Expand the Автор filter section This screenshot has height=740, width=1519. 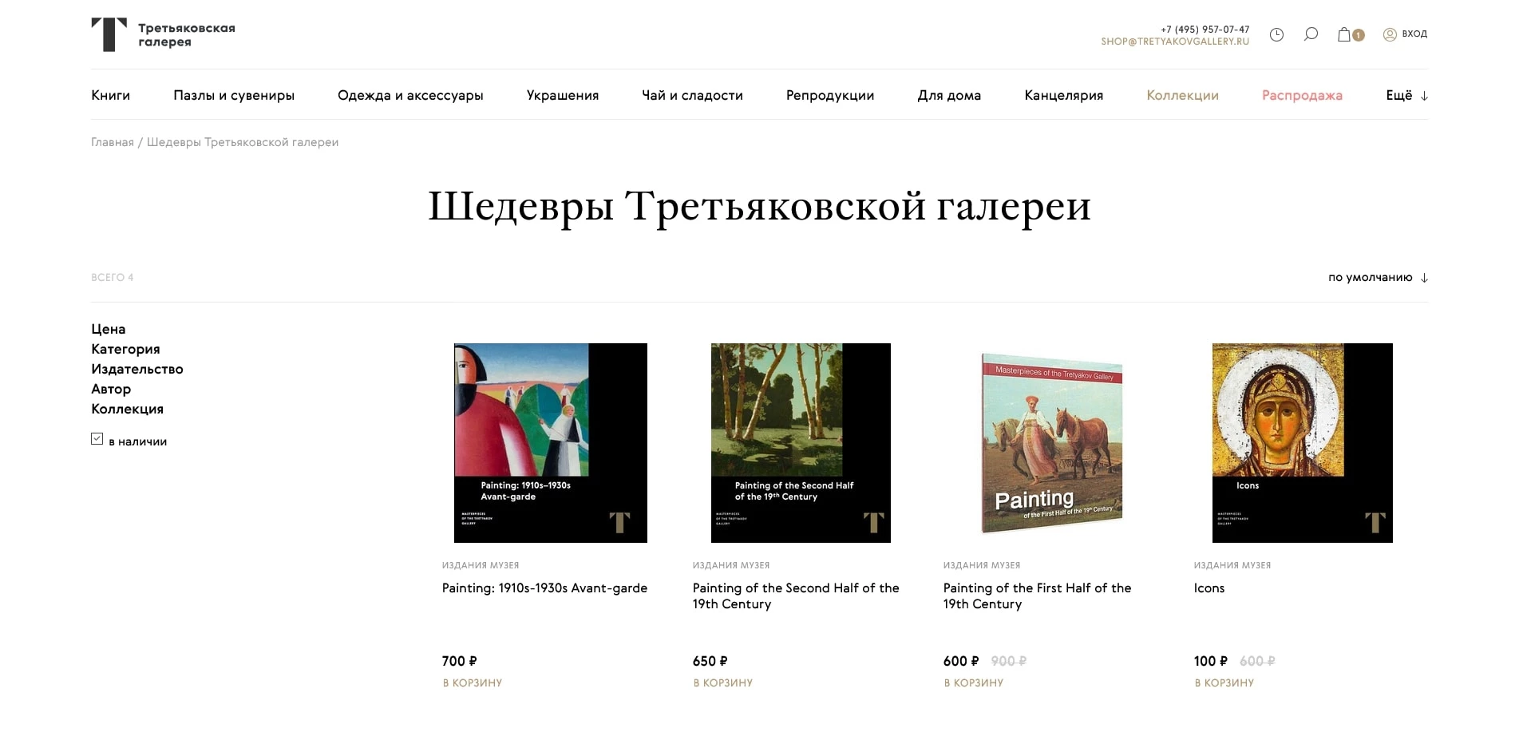[111, 389]
